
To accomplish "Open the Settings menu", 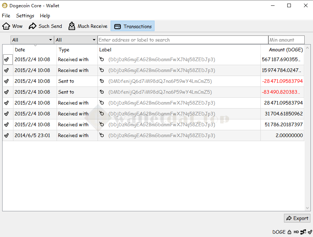I will click(x=25, y=16).
